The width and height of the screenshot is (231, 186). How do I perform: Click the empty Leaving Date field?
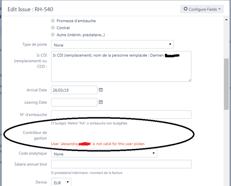tap(74, 102)
